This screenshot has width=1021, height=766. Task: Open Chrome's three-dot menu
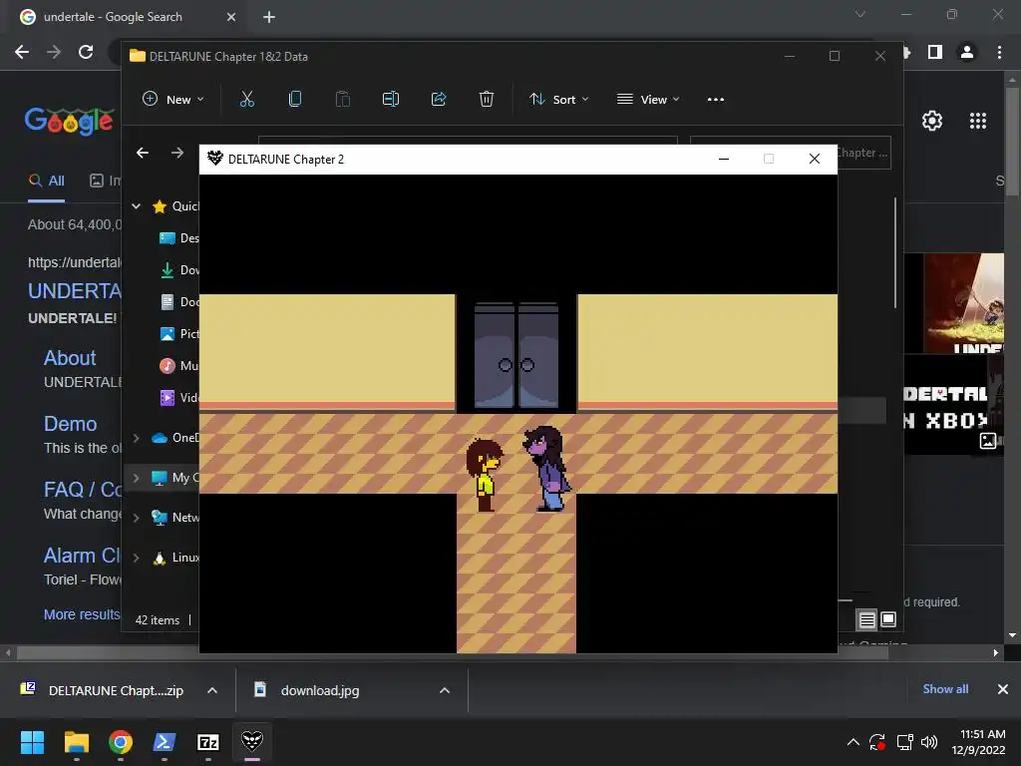pos(999,52)
